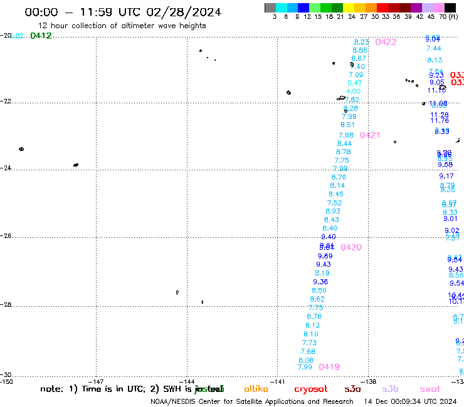464x407 pixels.
Task: Click the wave height value 9.36
Action: coord(320,282)
